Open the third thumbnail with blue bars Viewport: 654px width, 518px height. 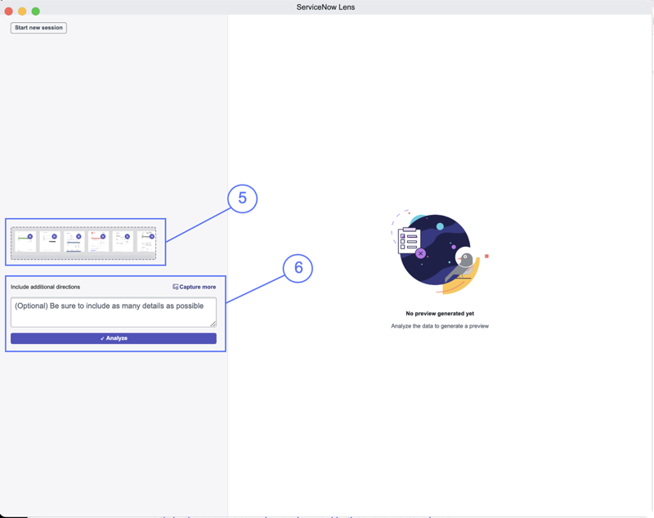click(x=74, y=242)
